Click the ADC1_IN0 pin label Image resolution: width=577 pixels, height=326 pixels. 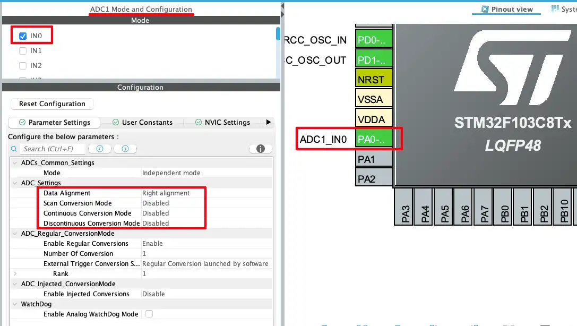pos(323,139)
